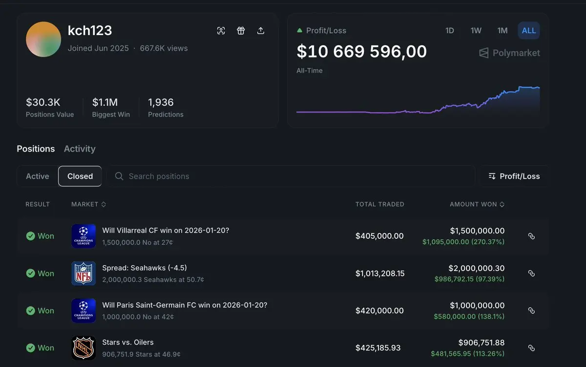Open Will Paris Saint-Germain FC win market
Screen dimensions: 586x367
pyautogui.click(x=185, y=305)
